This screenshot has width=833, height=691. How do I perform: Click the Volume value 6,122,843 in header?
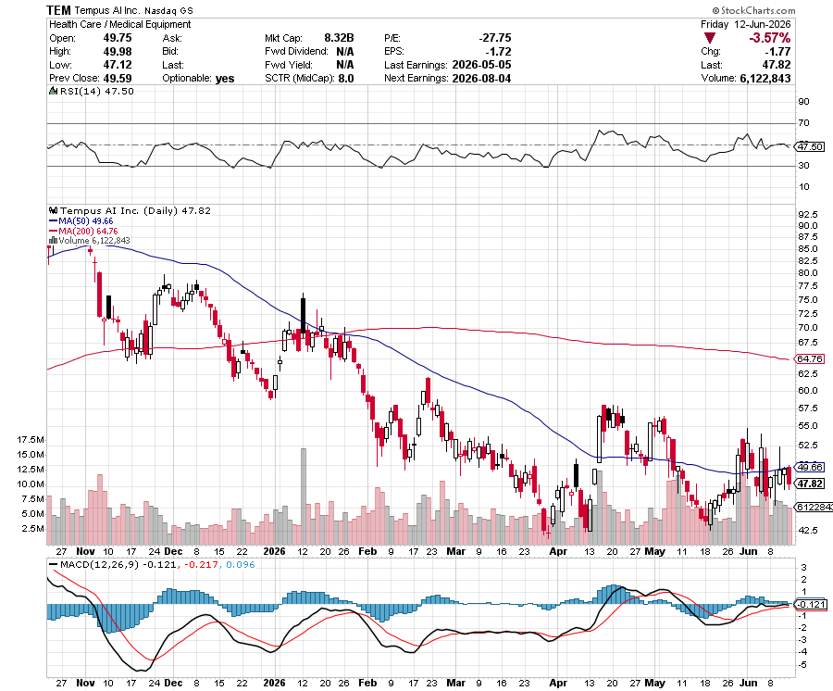(x=765, y=78)
